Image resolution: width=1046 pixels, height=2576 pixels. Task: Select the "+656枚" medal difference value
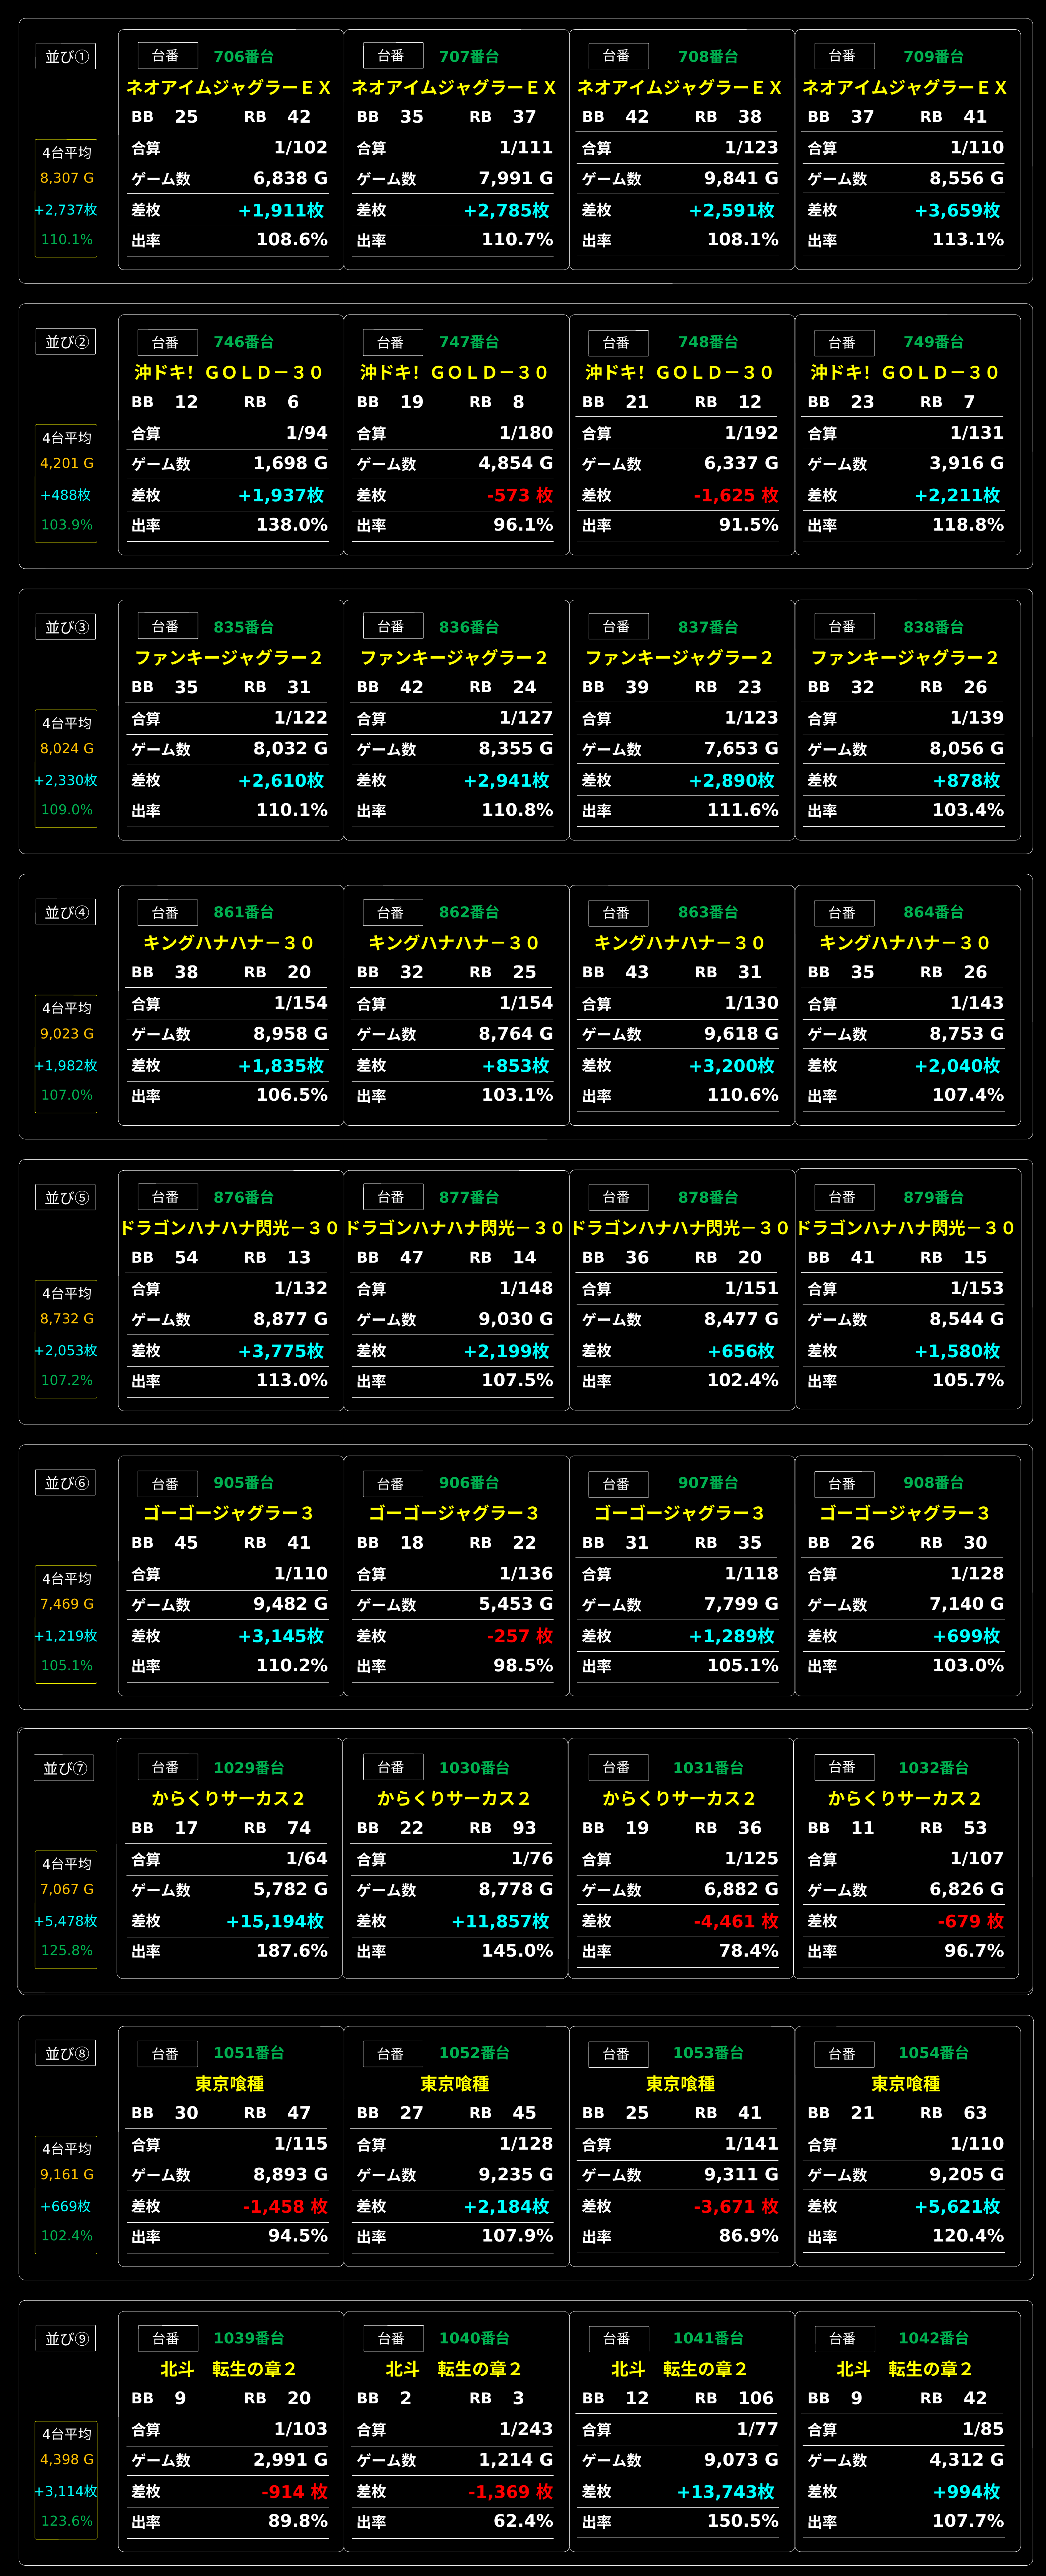point(741,1351)
